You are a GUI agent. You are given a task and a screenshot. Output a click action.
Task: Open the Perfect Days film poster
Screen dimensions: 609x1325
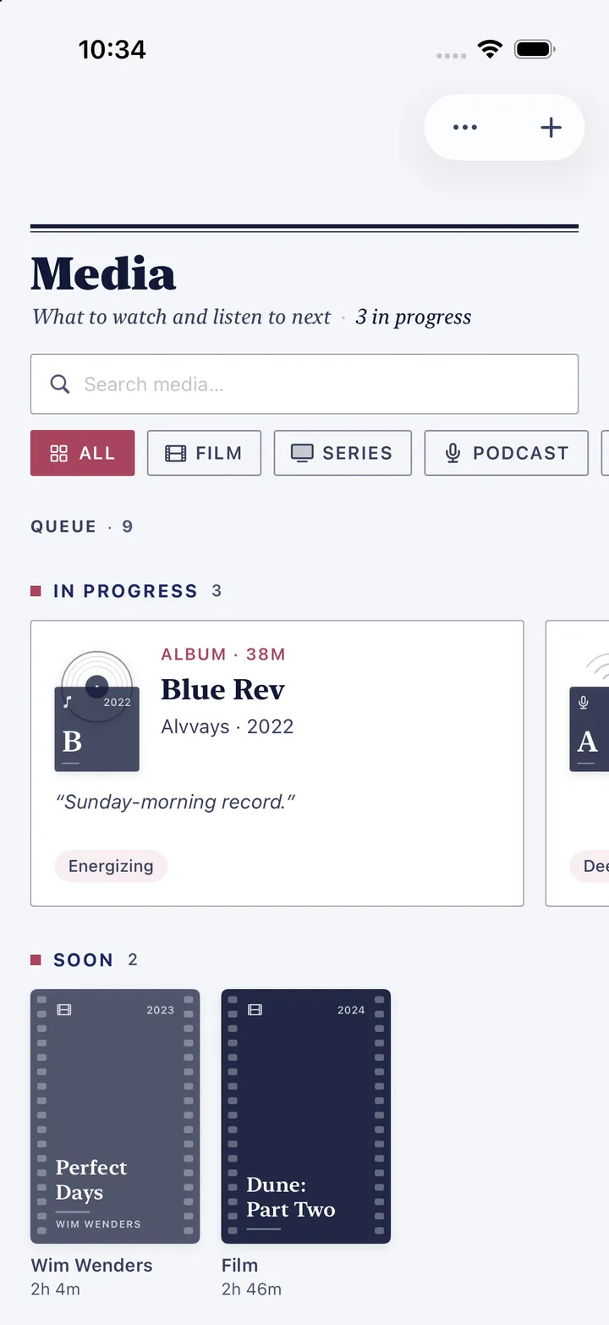pos(115,1116)
